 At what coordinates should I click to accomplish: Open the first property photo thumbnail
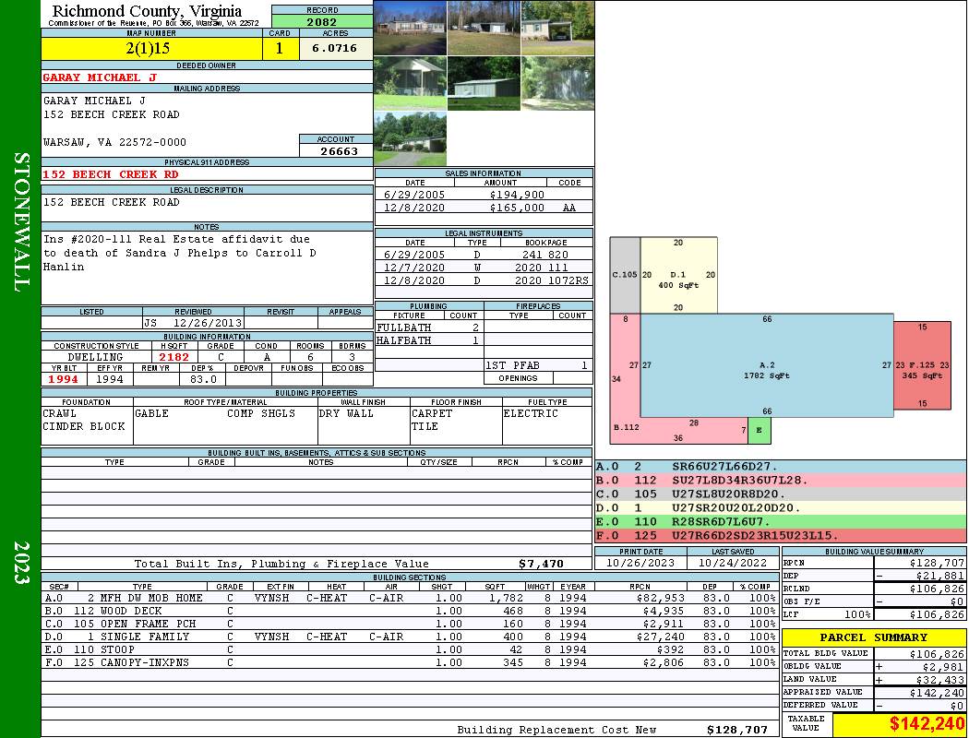pyautogui.click(x=411, y=28)
